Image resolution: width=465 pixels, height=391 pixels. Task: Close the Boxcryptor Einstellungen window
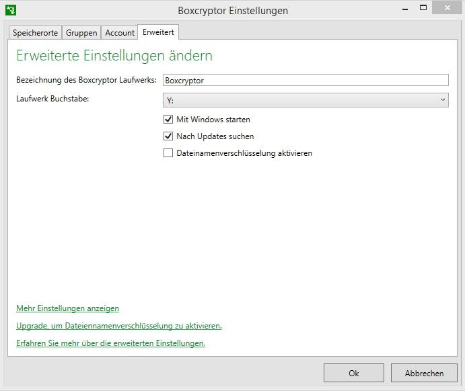coord(448,7)
